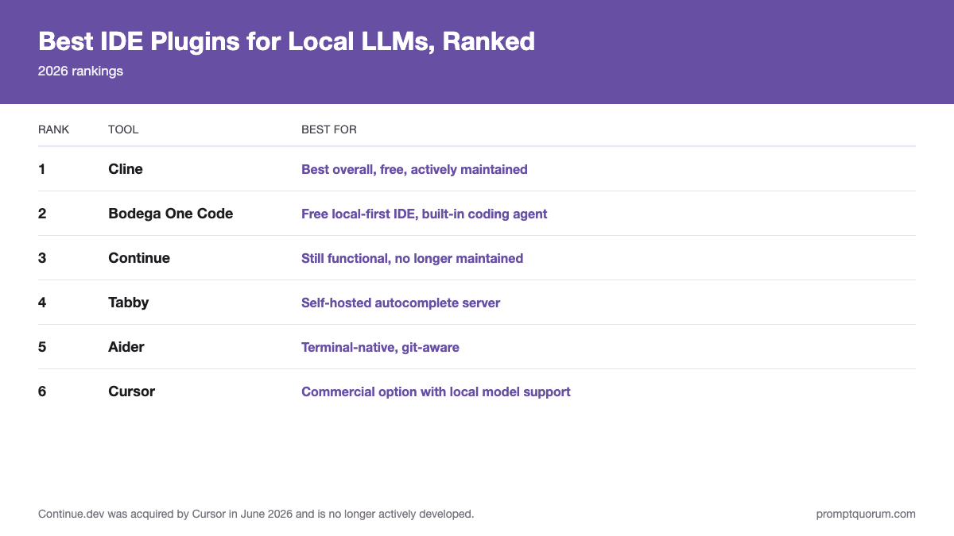Click the 'Continue' tool name
This screenshot has height=536, width=954.
pos(139,258)
